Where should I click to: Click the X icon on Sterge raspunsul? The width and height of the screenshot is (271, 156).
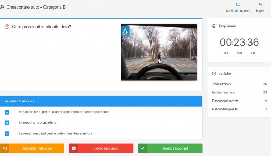tap(74, 148)
